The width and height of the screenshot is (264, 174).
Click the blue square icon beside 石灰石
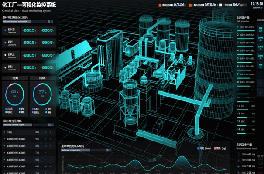pyautogui.click(x=5, y=30)
